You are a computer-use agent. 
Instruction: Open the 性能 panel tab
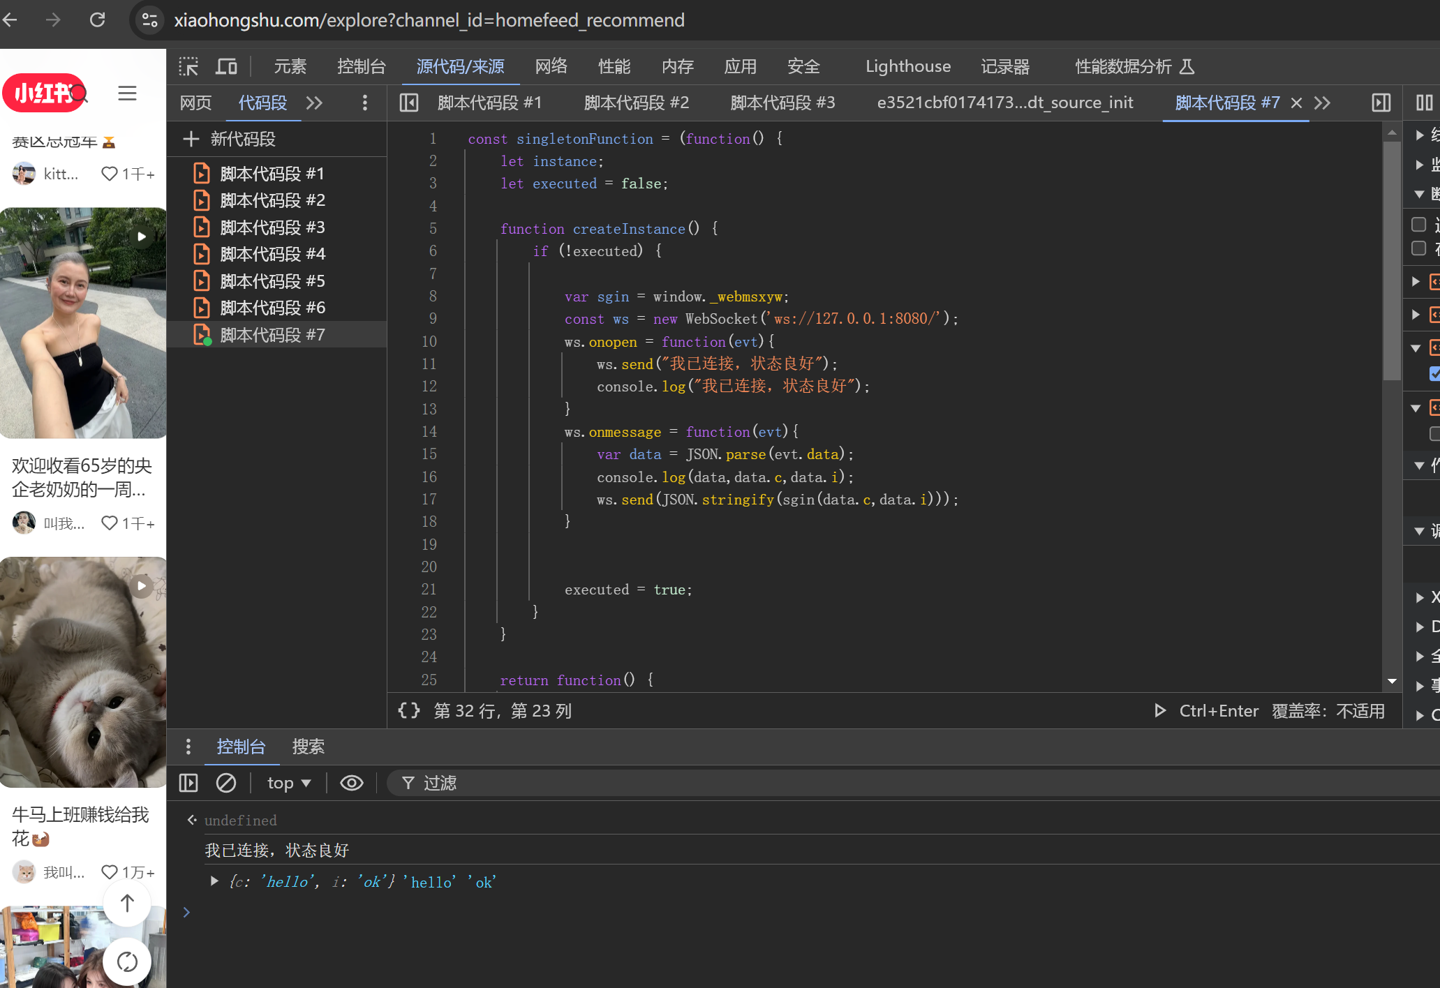click(614, 67)
